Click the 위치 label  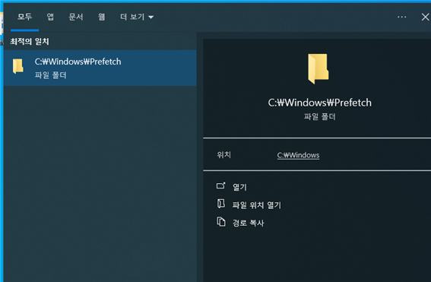223,155
